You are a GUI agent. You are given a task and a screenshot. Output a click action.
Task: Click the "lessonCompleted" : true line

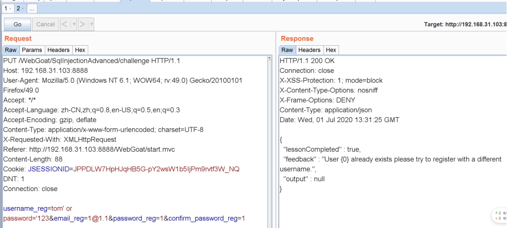[x=322, y=149]
